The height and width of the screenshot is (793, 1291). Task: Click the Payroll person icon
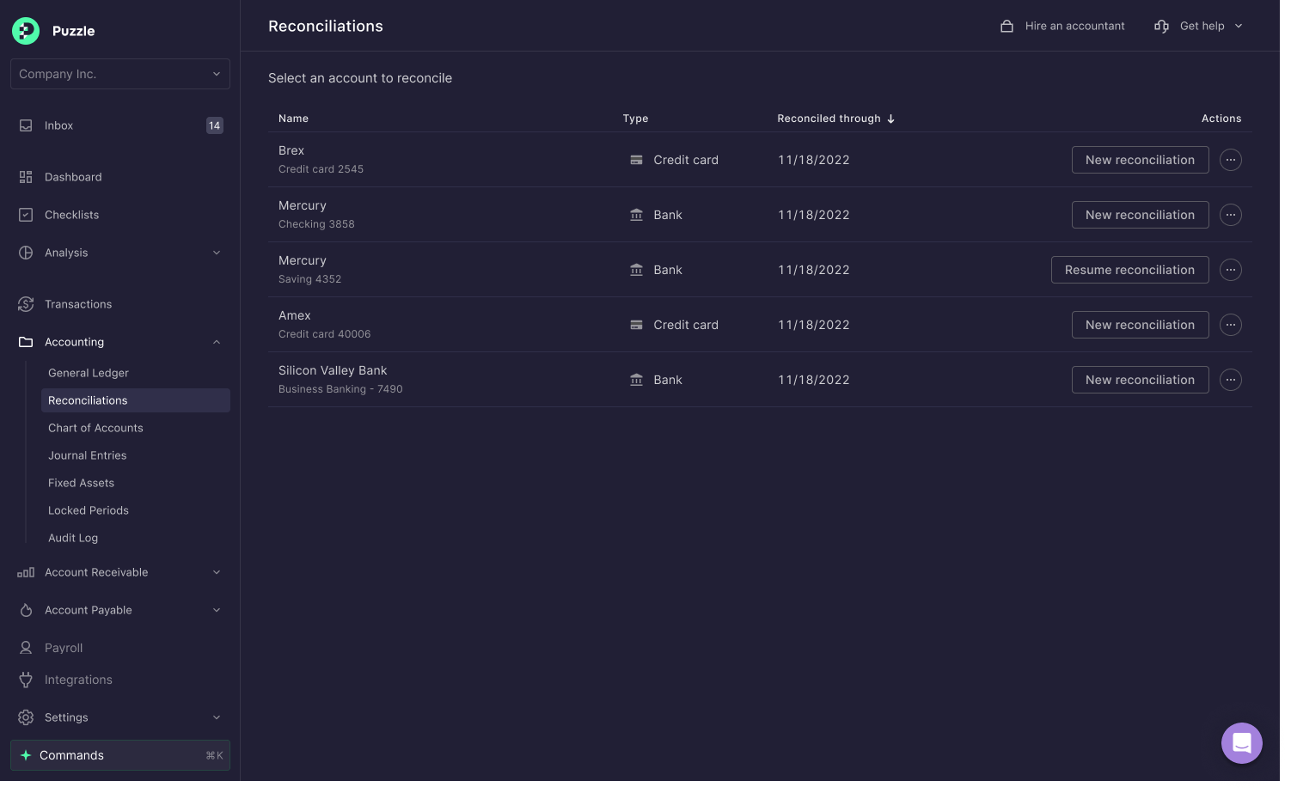(x=26, y=648)
